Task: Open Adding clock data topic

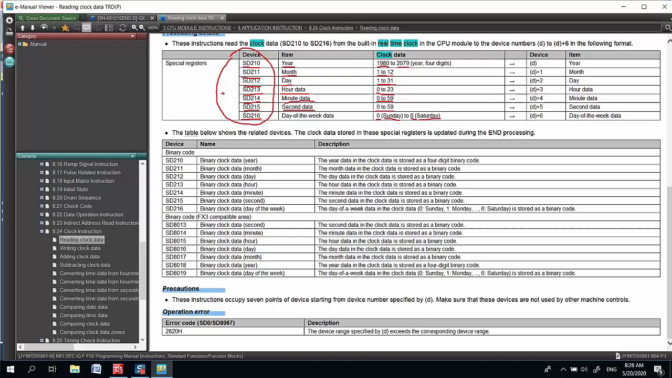Action: coord(79,256)
